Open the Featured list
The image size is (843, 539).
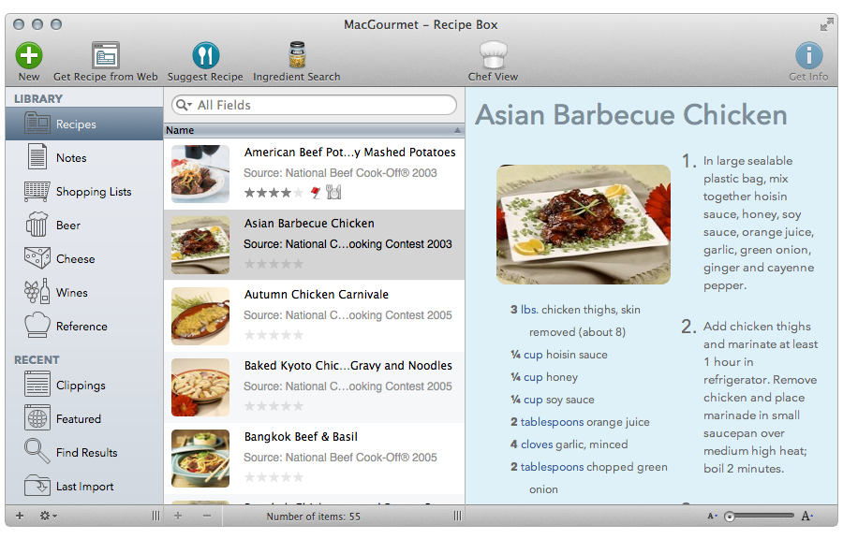[84, 418]
